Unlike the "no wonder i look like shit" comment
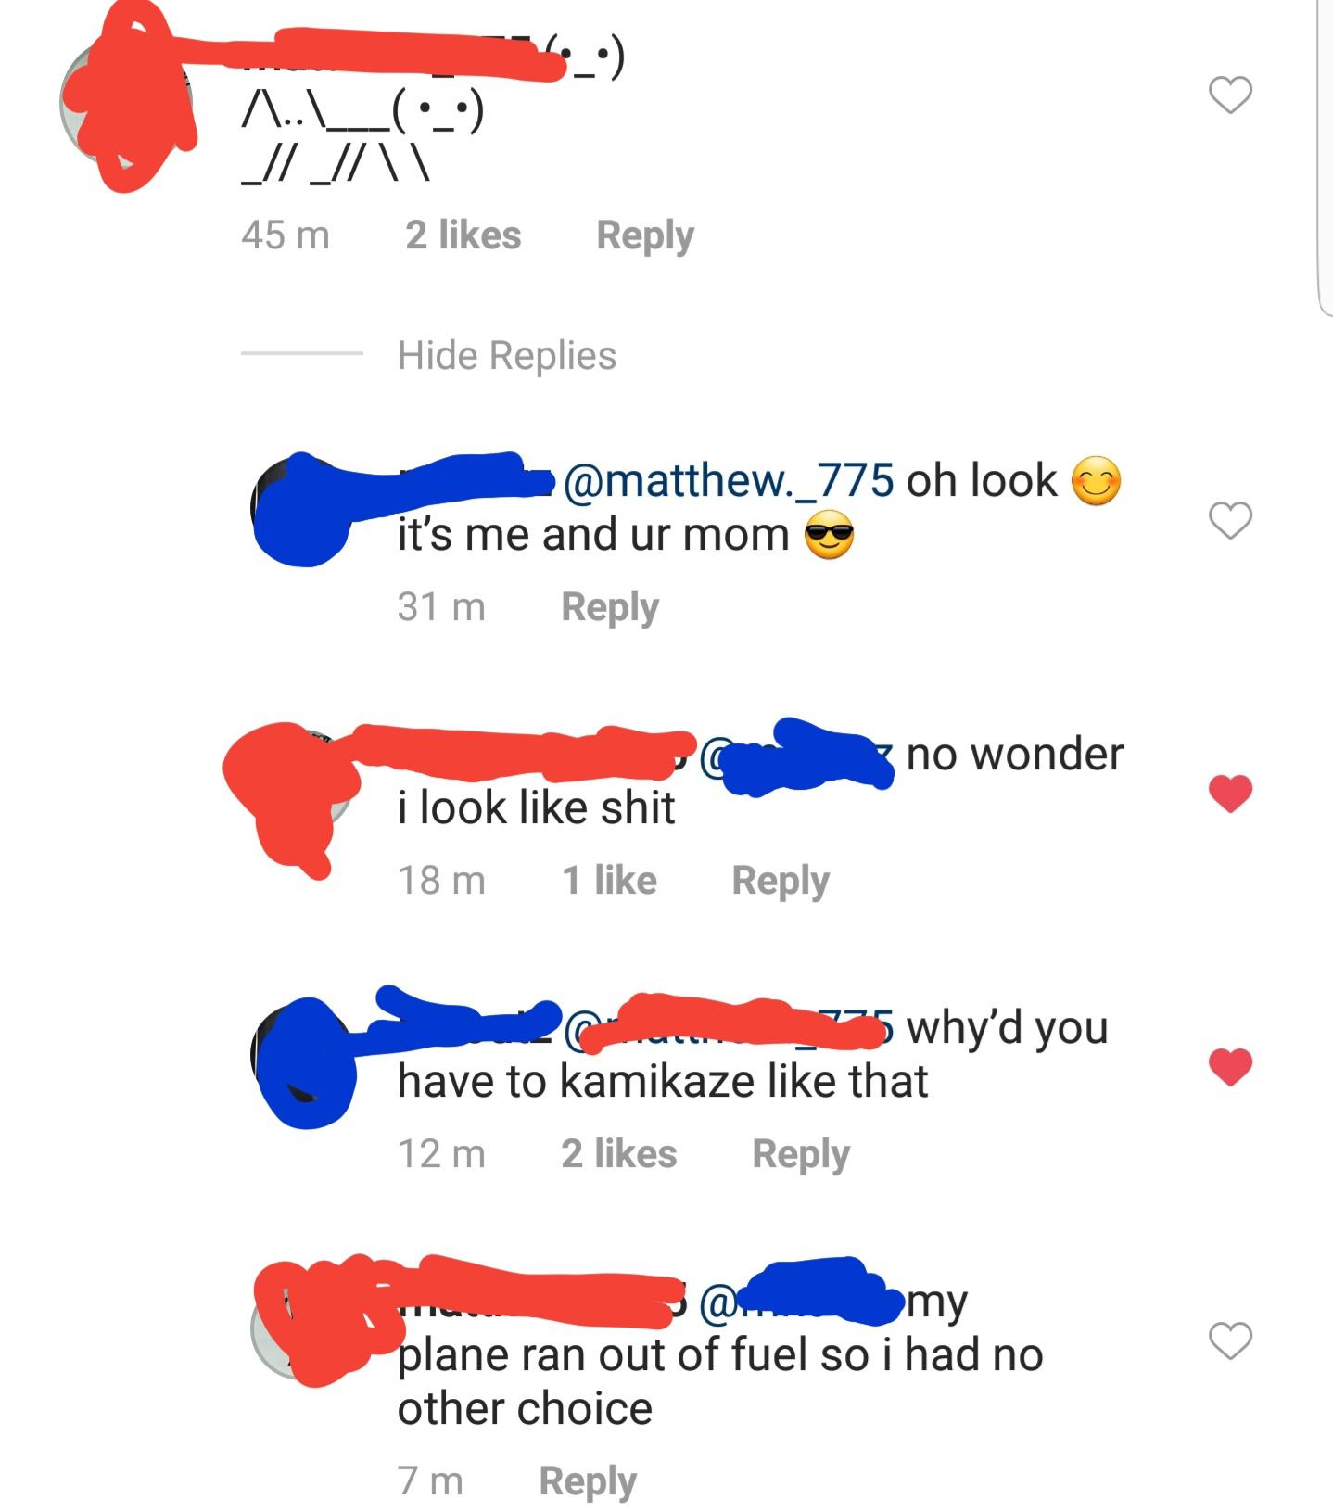This screenshot has width=1333, height=1512. [x=1230, y=794]
